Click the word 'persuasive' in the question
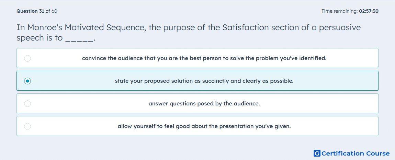Viewport: 395px width, 160px height. click(x=340, y=27)
